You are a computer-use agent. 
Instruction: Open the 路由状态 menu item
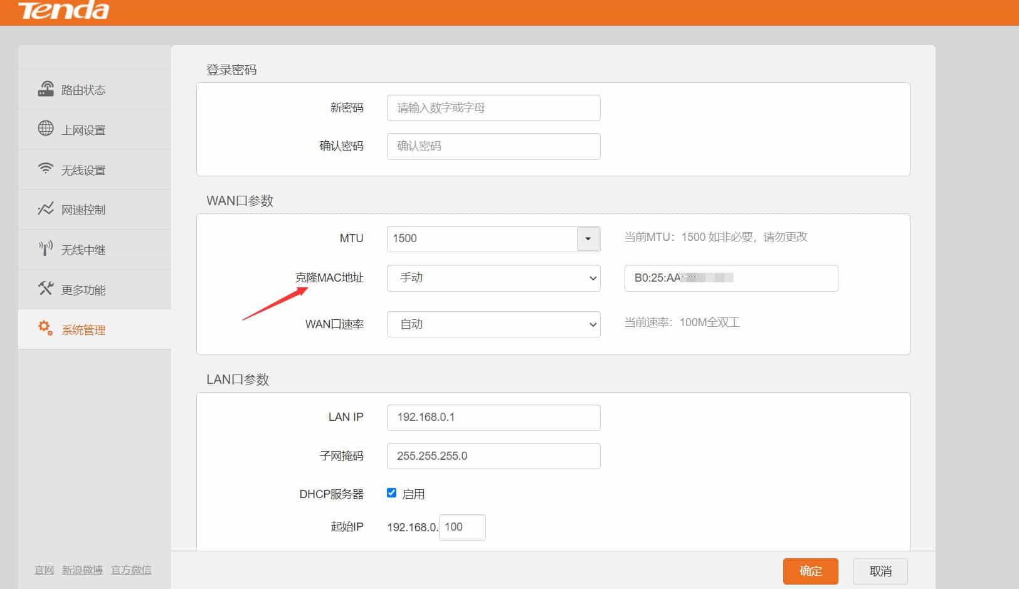coord(95,89)
